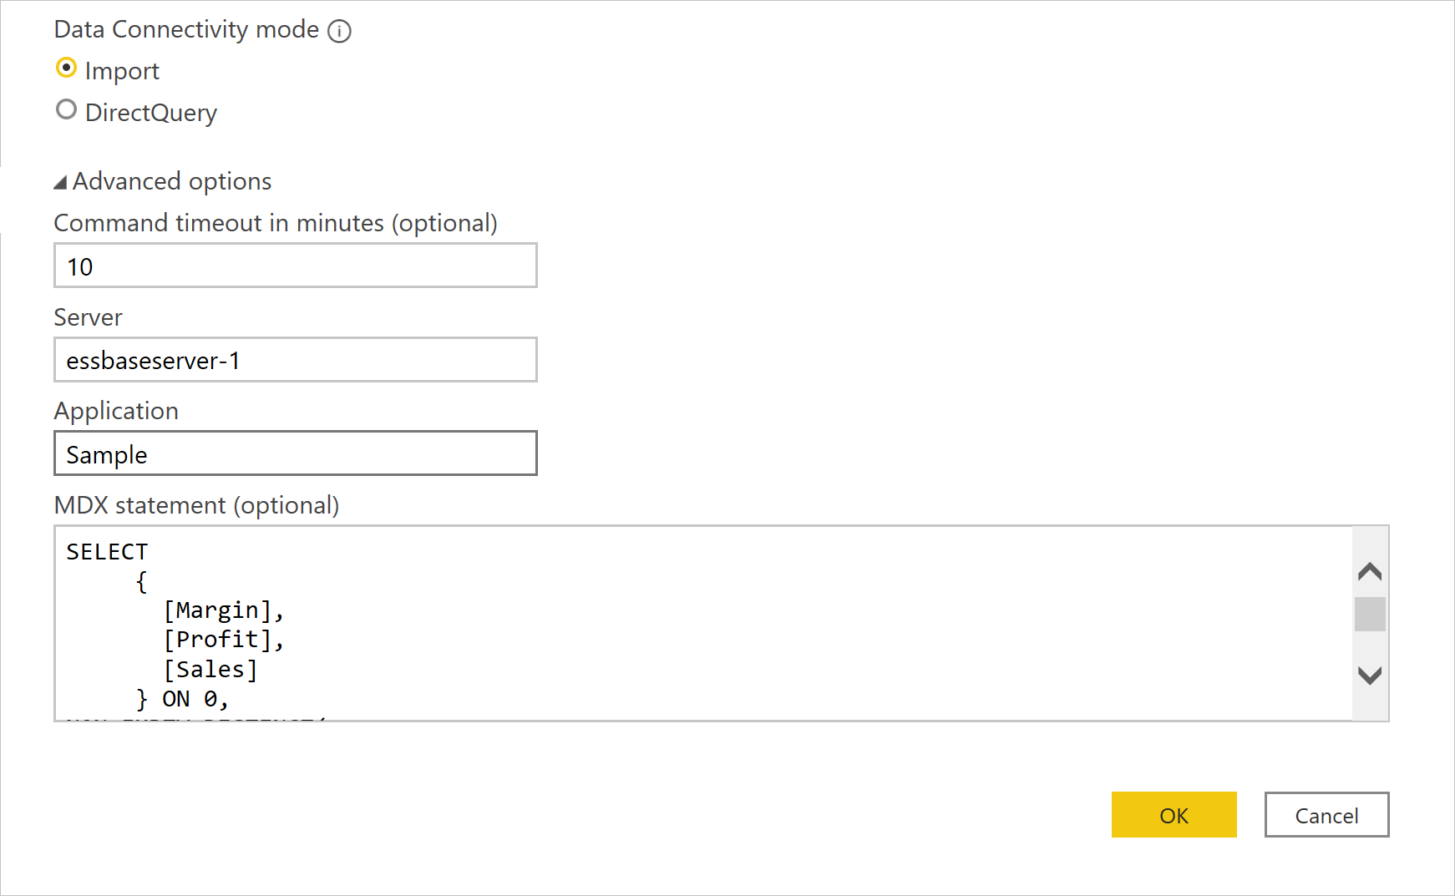Click the Server field containing essbaseserver-1

tap(295, 360)
